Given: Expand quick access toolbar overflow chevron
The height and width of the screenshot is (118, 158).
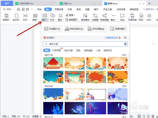Looking at the screenshot, I should click(32, 9).
